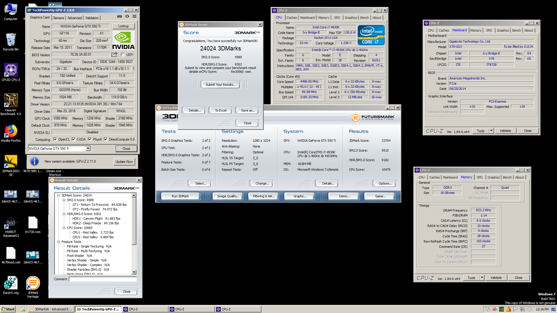Toggle the CUDA checkbox
This screenshot has width=557, height=313.
pyautogui.click(x=73, y=139)
